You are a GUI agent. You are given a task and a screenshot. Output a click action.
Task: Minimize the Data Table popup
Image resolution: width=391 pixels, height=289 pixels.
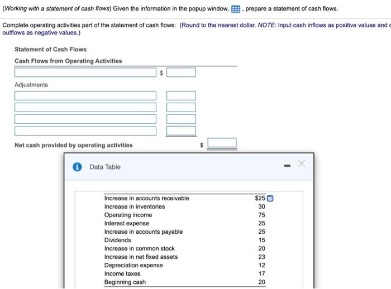pos(287,166)
